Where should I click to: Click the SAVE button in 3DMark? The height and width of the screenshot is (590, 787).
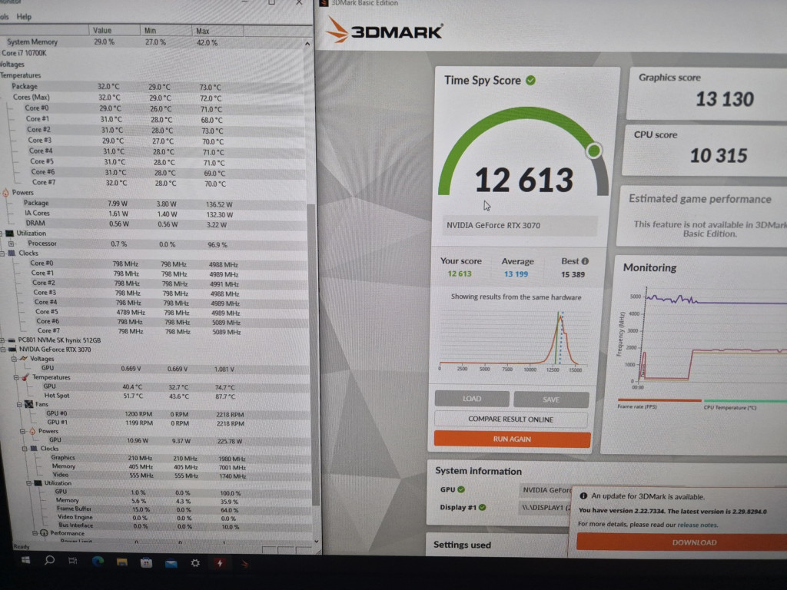(x=551, y=399)
